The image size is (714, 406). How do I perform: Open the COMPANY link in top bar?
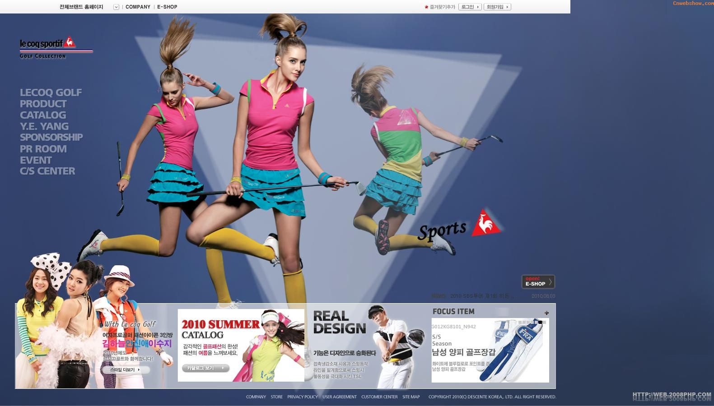tap(138, 7)
